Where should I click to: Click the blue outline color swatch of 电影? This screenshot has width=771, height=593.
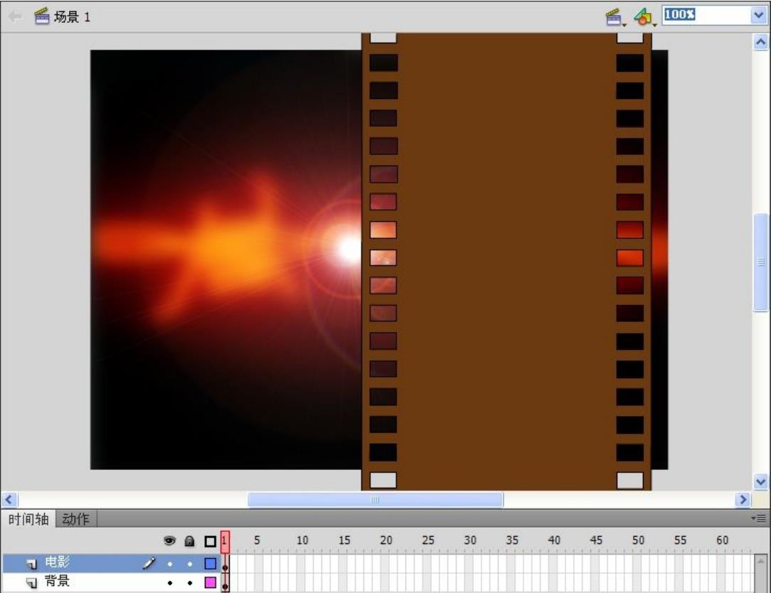[x=210, y=564]
